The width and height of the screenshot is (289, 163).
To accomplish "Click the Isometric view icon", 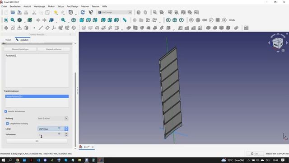I will tap(74, 20).
